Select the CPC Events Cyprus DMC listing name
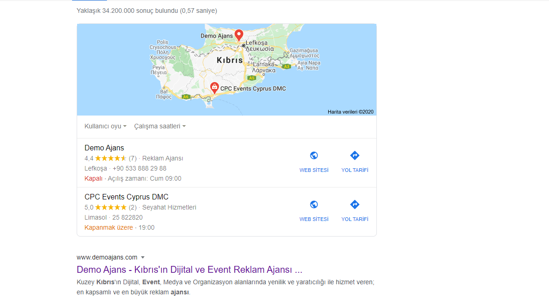The image size is (549, 298). click(x=126, y=197)
